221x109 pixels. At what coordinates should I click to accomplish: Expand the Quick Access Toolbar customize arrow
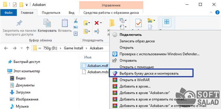click(x=27, y=5)
